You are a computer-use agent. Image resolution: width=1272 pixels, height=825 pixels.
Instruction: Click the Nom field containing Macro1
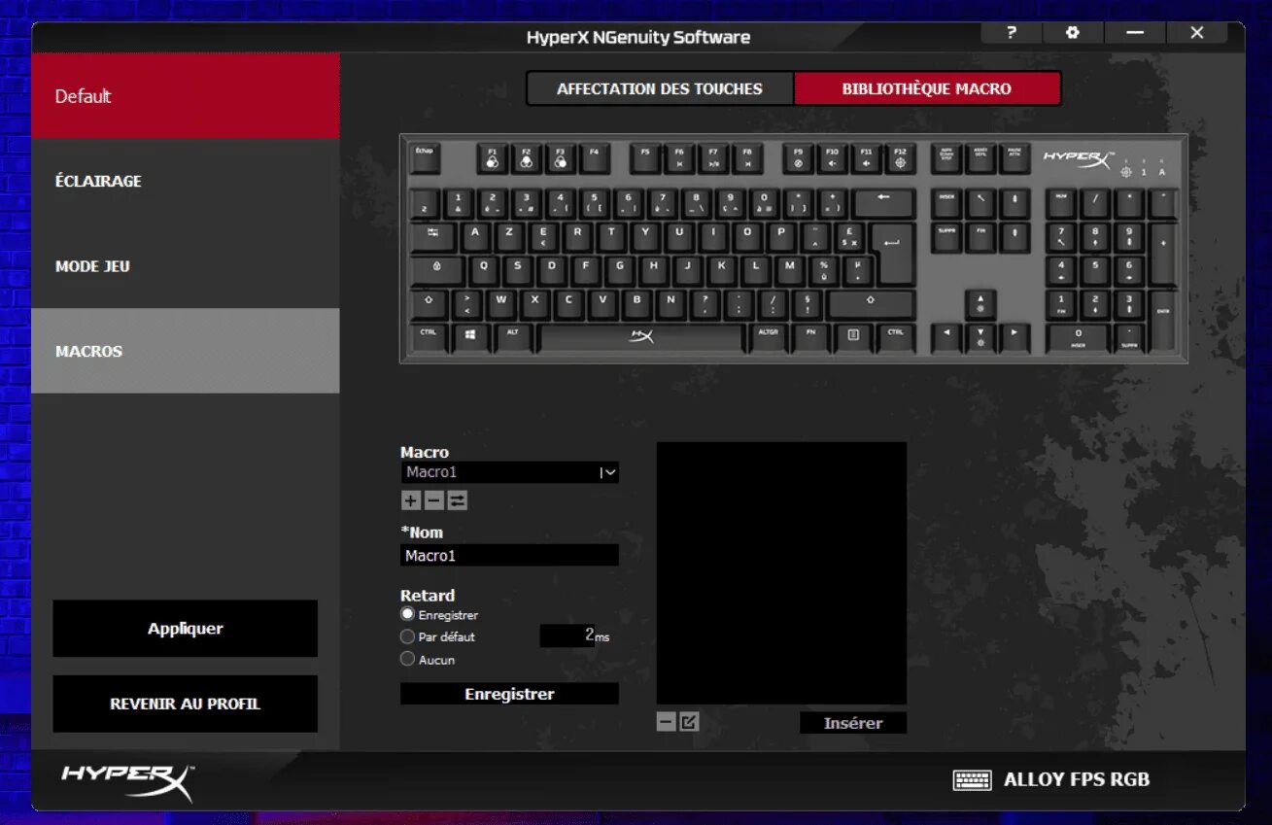point(509,555)
